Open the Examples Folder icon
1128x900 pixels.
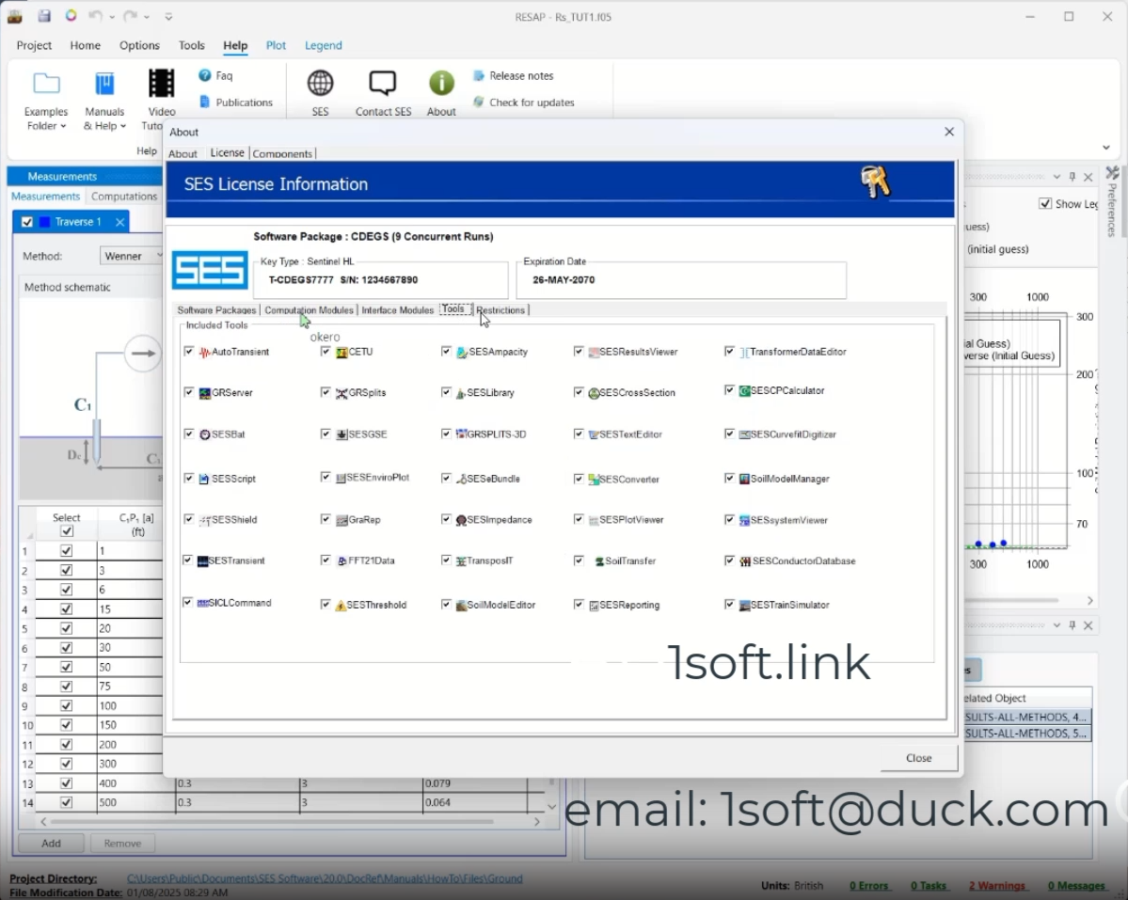tap(46, 84)
